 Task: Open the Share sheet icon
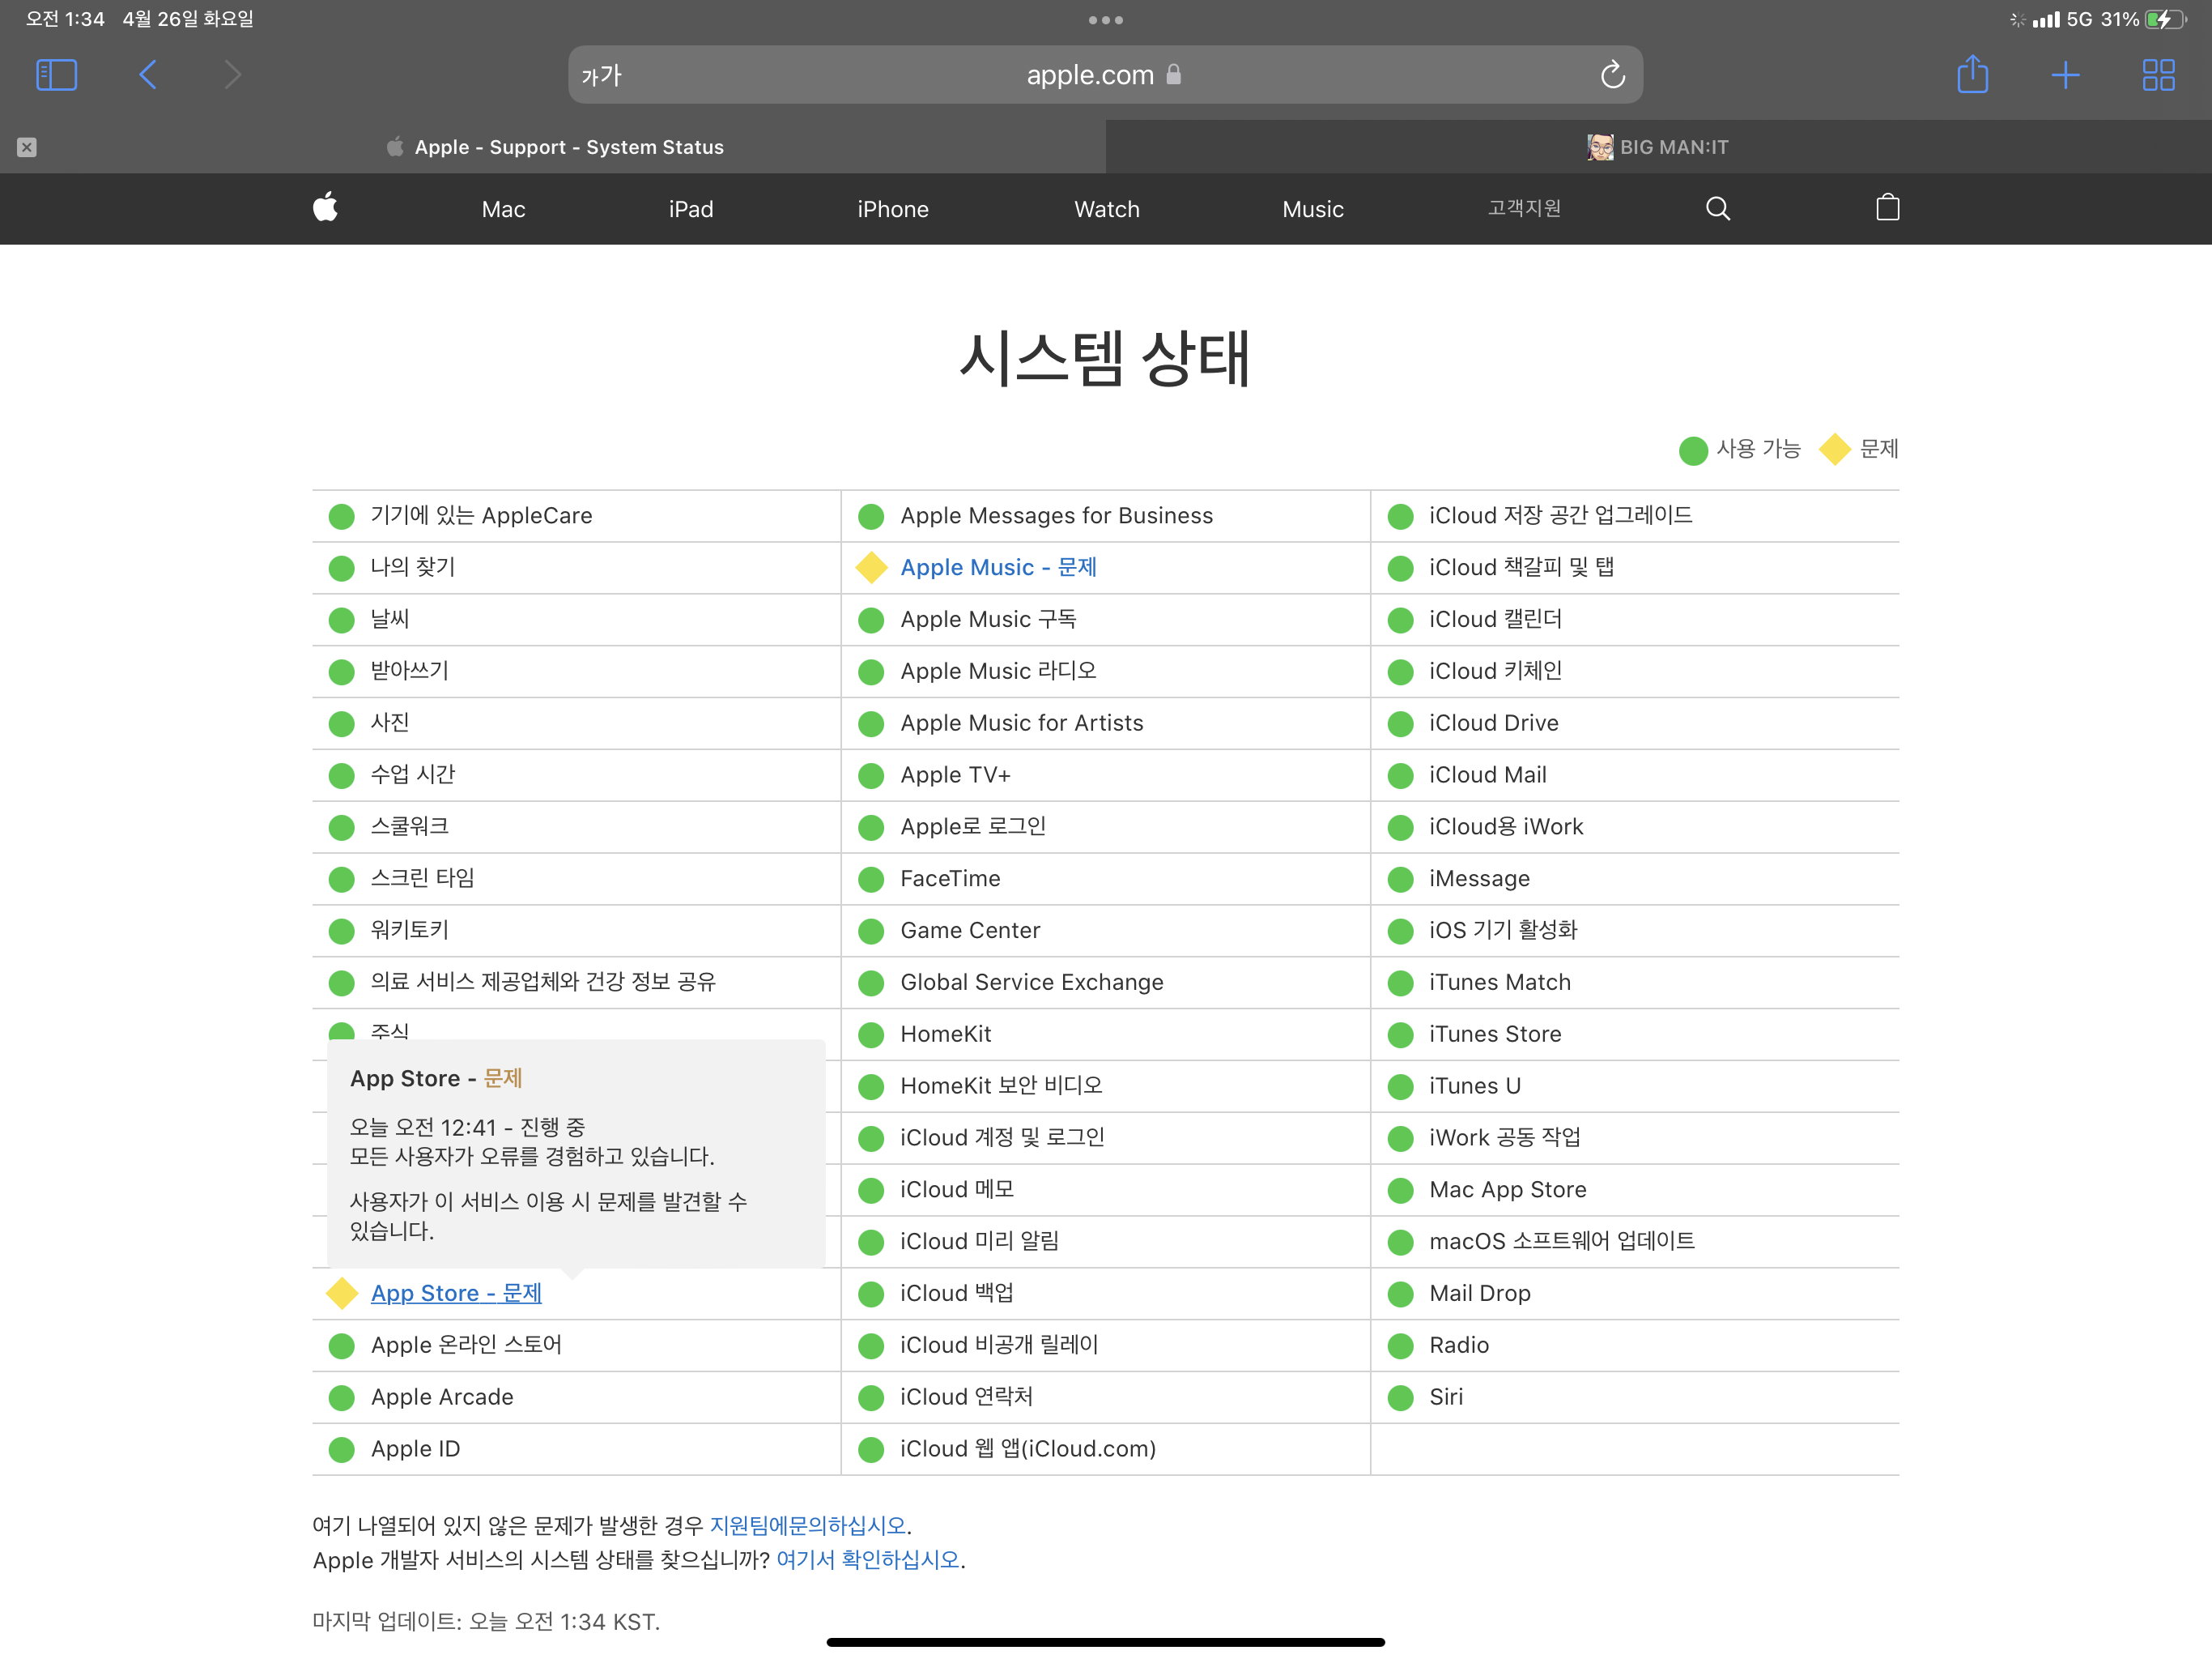pyautogui.click(x=1972, y=74)
